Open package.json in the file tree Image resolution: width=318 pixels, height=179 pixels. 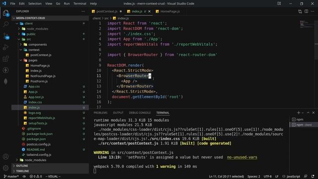tap(50, 139)
